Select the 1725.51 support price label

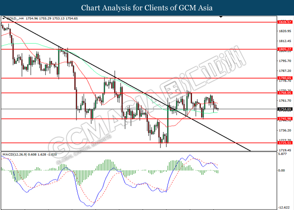pyautogui.click(x=285, y=143)
